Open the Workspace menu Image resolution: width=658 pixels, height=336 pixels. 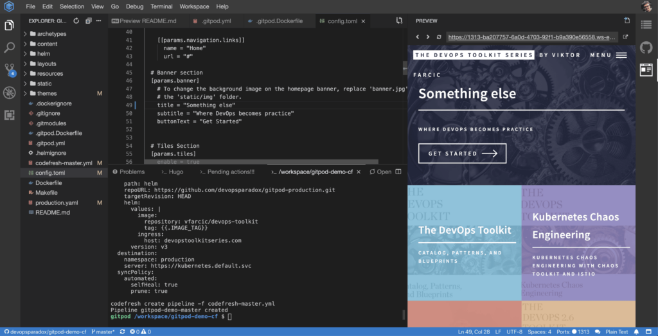(195, 6)
